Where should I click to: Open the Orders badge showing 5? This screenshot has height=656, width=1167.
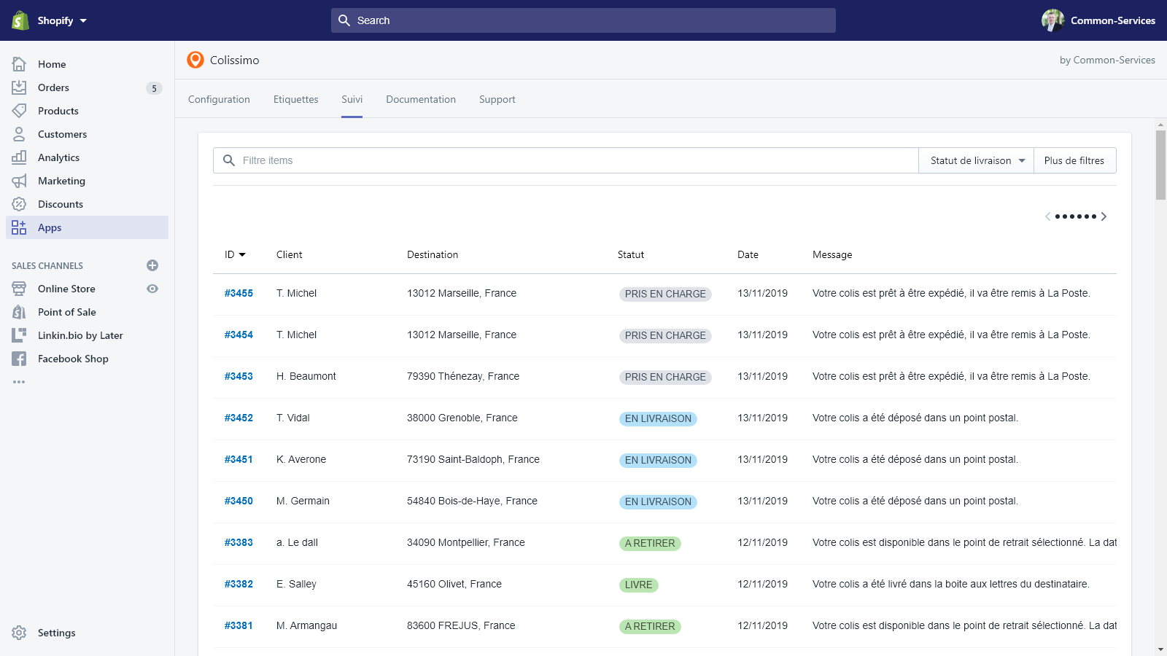click(154, 88)
